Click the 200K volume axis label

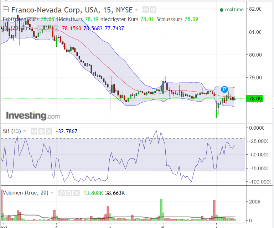tap(255, 202)
